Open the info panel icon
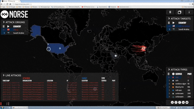The image size is (194, 109). coord(189,12)
